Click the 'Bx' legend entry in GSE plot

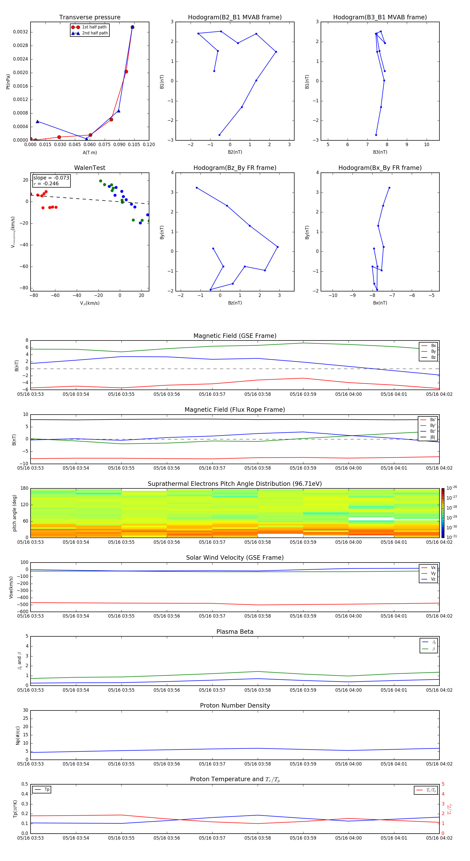[x=428, y=346]
